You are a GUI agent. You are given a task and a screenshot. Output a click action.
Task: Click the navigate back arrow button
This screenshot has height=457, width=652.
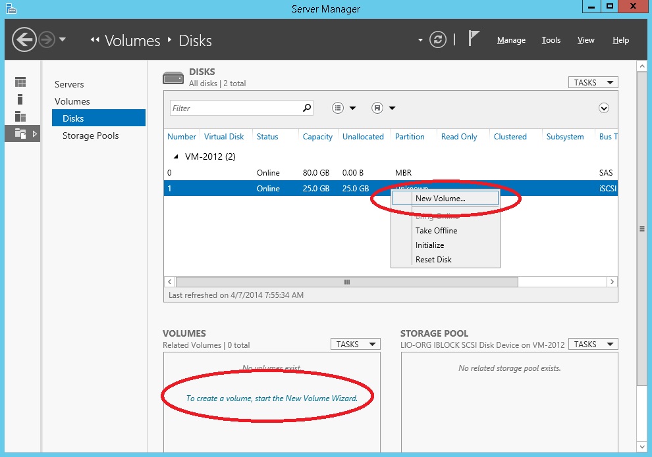click(24, 39)
